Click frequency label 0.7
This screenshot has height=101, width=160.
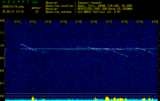click(2, 83)
